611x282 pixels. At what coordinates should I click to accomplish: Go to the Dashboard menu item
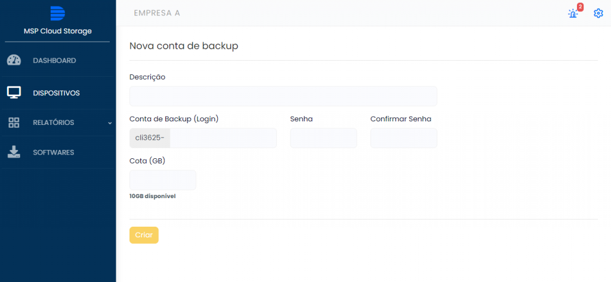(54, 61)
